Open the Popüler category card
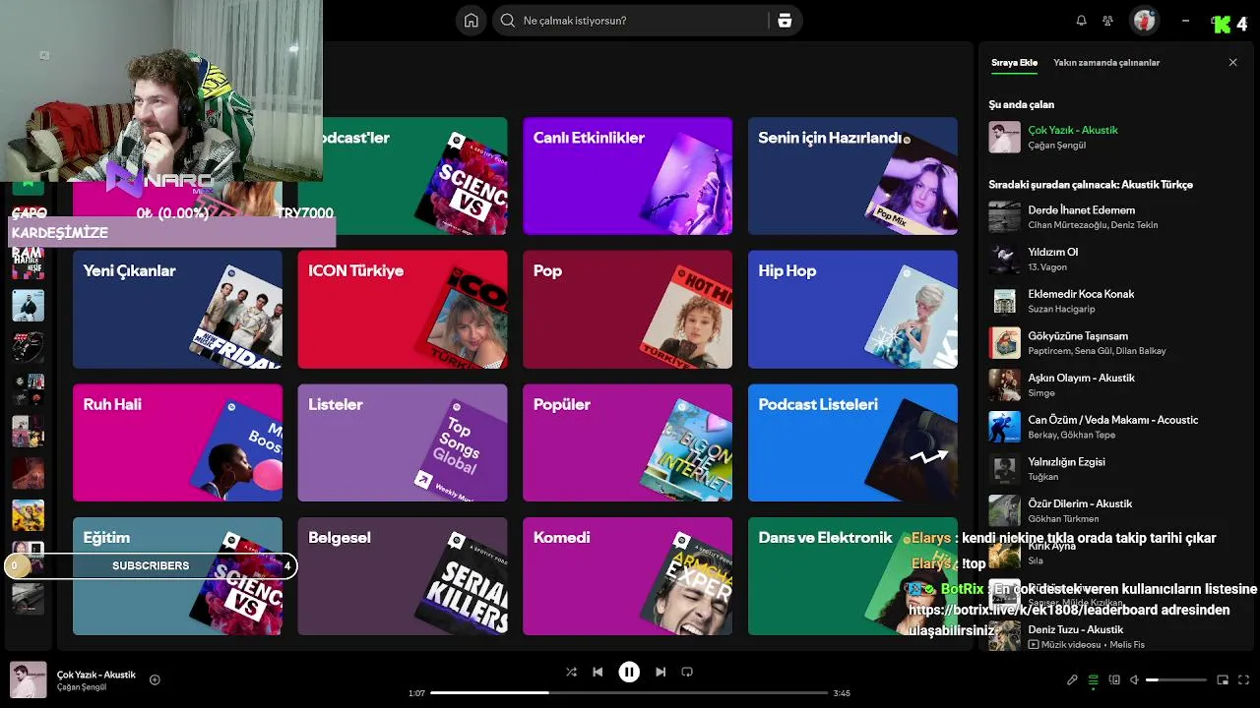The height and width of the screenshot is (708, 1260). click(627, 442)
